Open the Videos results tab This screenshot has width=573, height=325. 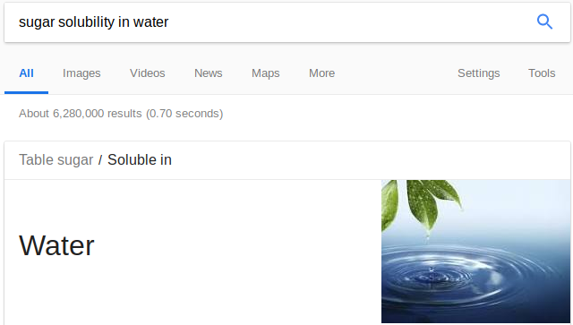coord(147,73)
